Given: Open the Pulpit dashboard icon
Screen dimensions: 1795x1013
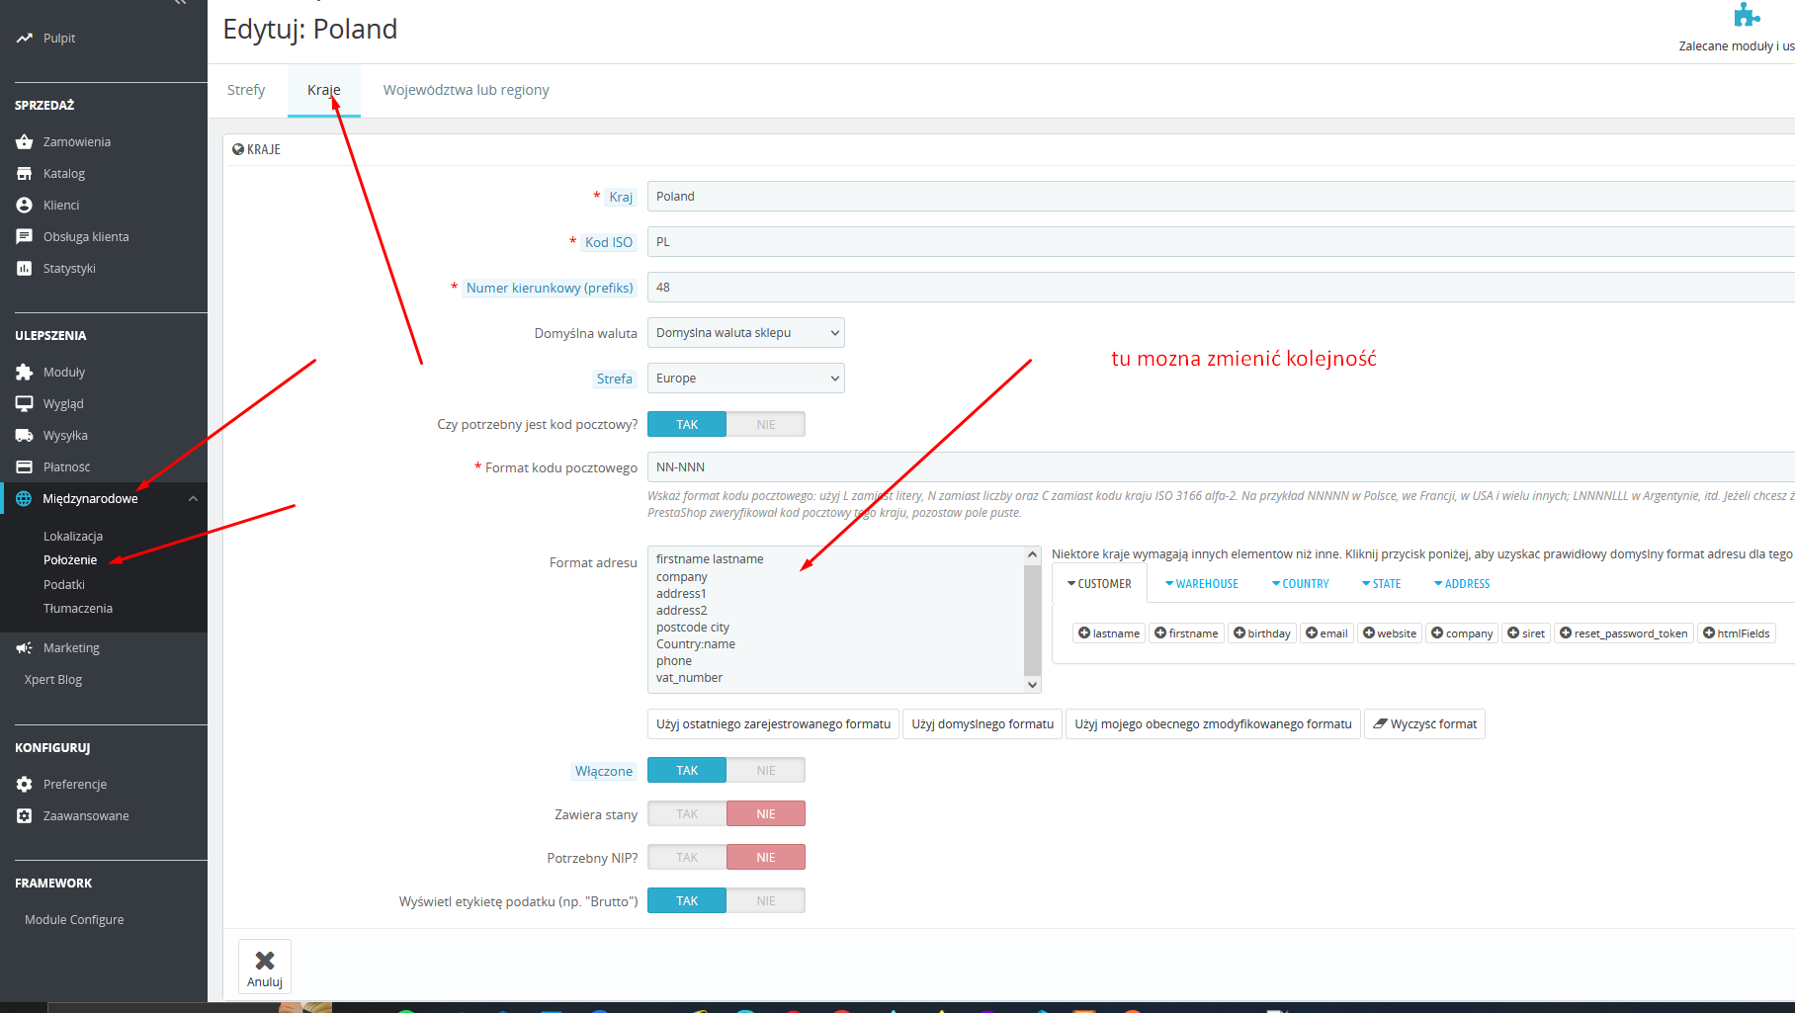Looking at the screenshot, I should click(25, 39).
